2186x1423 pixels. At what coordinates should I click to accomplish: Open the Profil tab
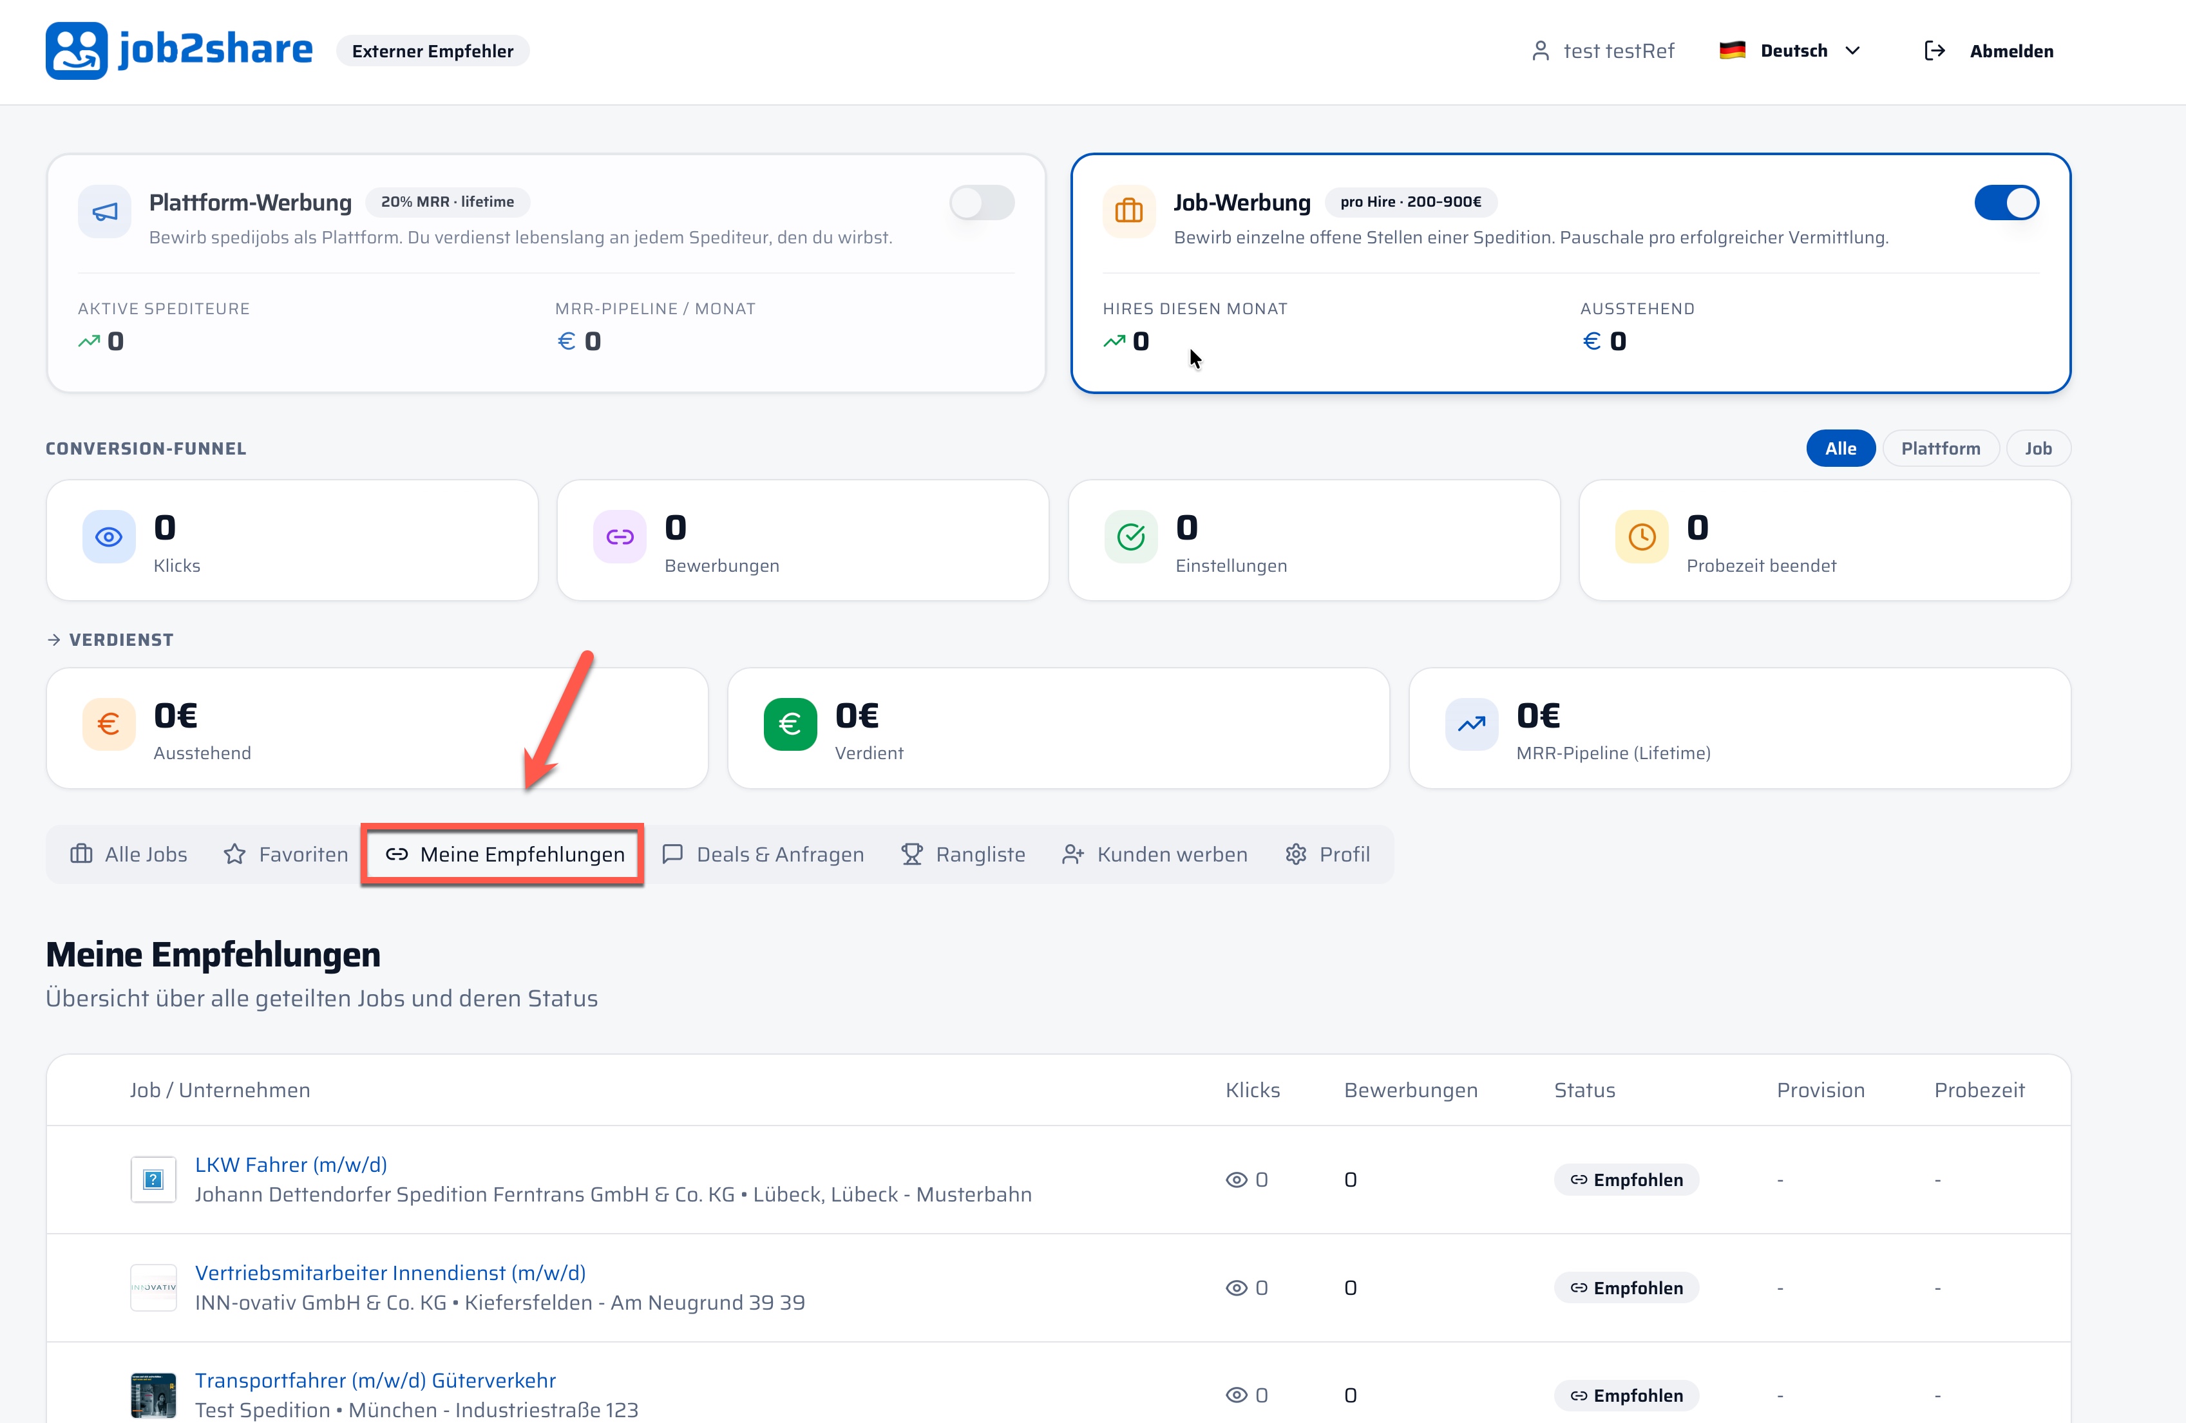pyautogui.click(x=1327, y=854)
